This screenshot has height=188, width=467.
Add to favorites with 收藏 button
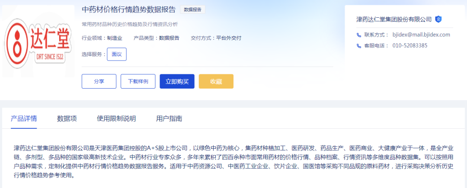click(216, 81)
